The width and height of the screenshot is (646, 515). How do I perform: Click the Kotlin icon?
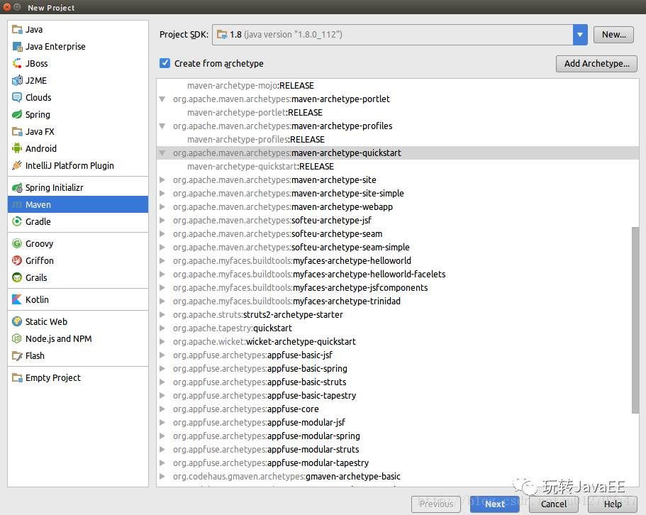click(17, 299)
